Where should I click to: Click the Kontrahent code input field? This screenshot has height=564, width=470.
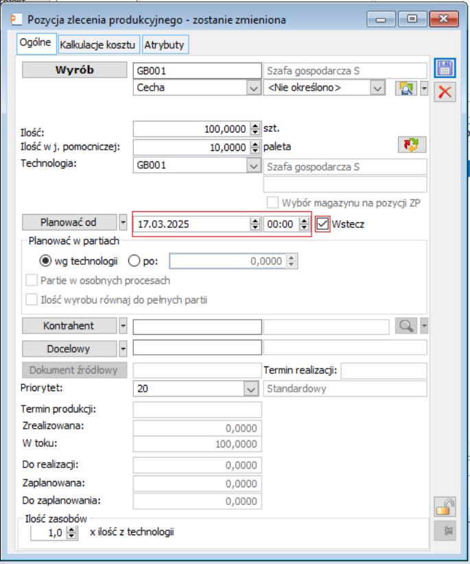(197, 327)
